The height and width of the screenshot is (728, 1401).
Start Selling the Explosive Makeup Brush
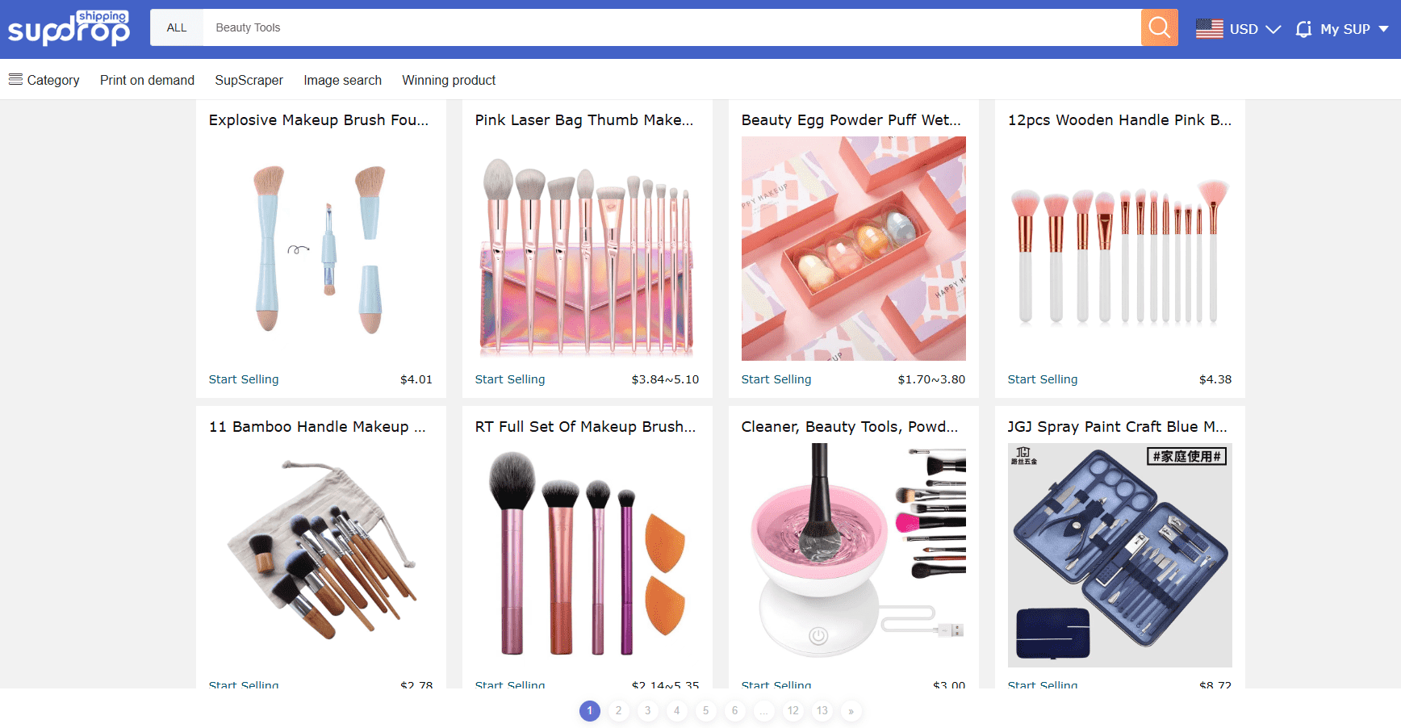[244, 379]
